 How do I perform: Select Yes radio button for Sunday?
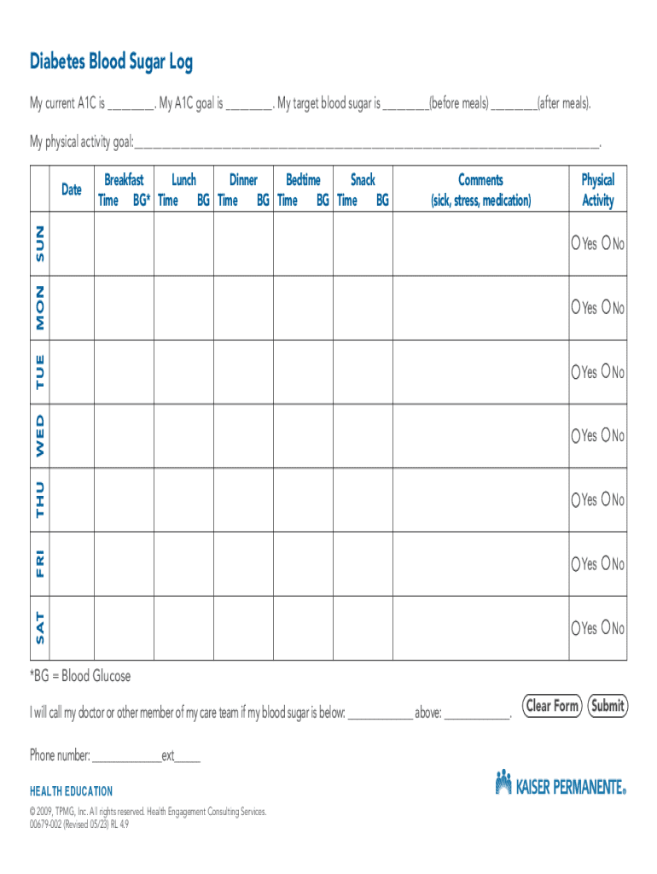coord(577,243)
